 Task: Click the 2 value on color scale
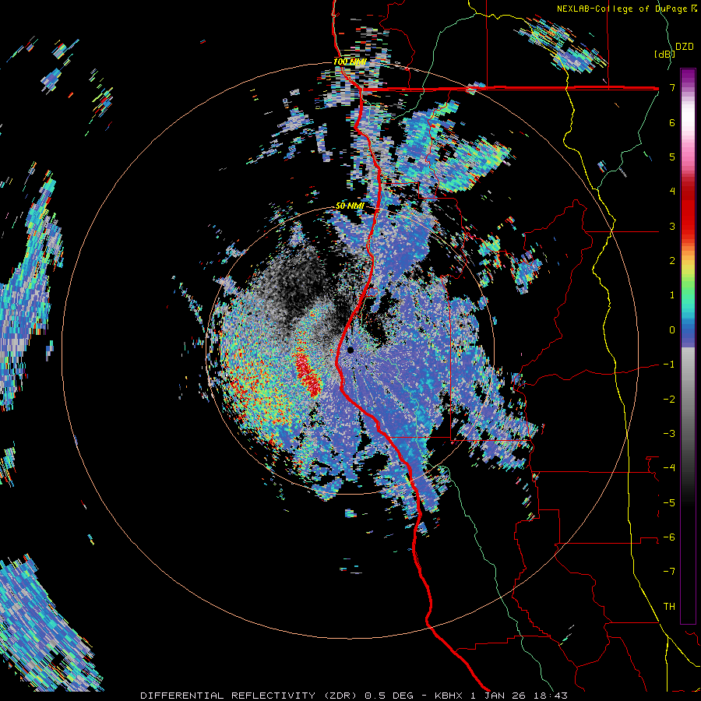click(672, 261)
